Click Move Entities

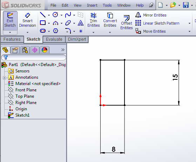[x=150, y=31]
